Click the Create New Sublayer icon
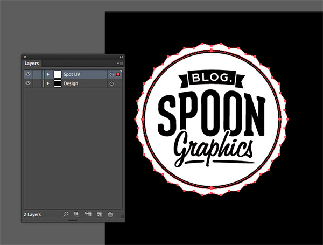323x245 pixels. coord(88,214)
